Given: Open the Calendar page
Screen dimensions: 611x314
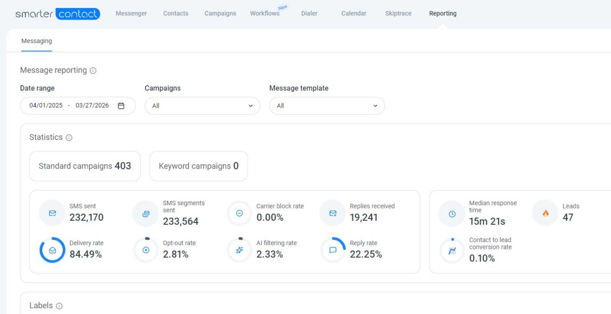Looking at the screenshot, I should [x=354, y=13].
